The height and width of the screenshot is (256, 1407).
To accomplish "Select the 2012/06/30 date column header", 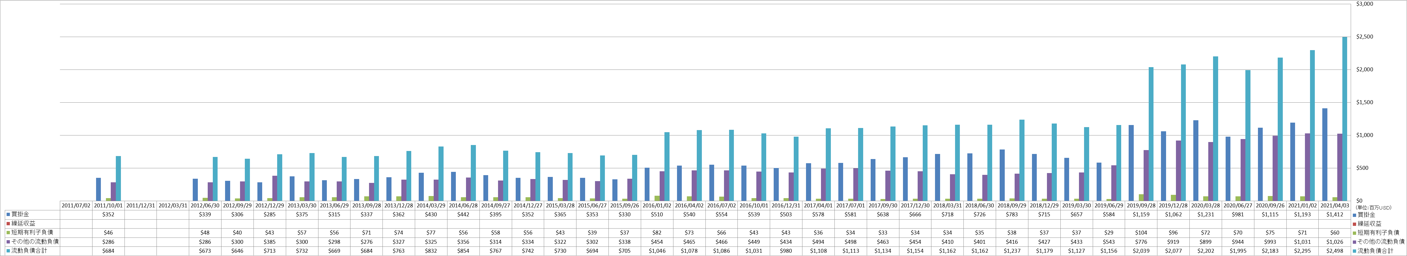I will pyautogui.click(x=205, y=206).
